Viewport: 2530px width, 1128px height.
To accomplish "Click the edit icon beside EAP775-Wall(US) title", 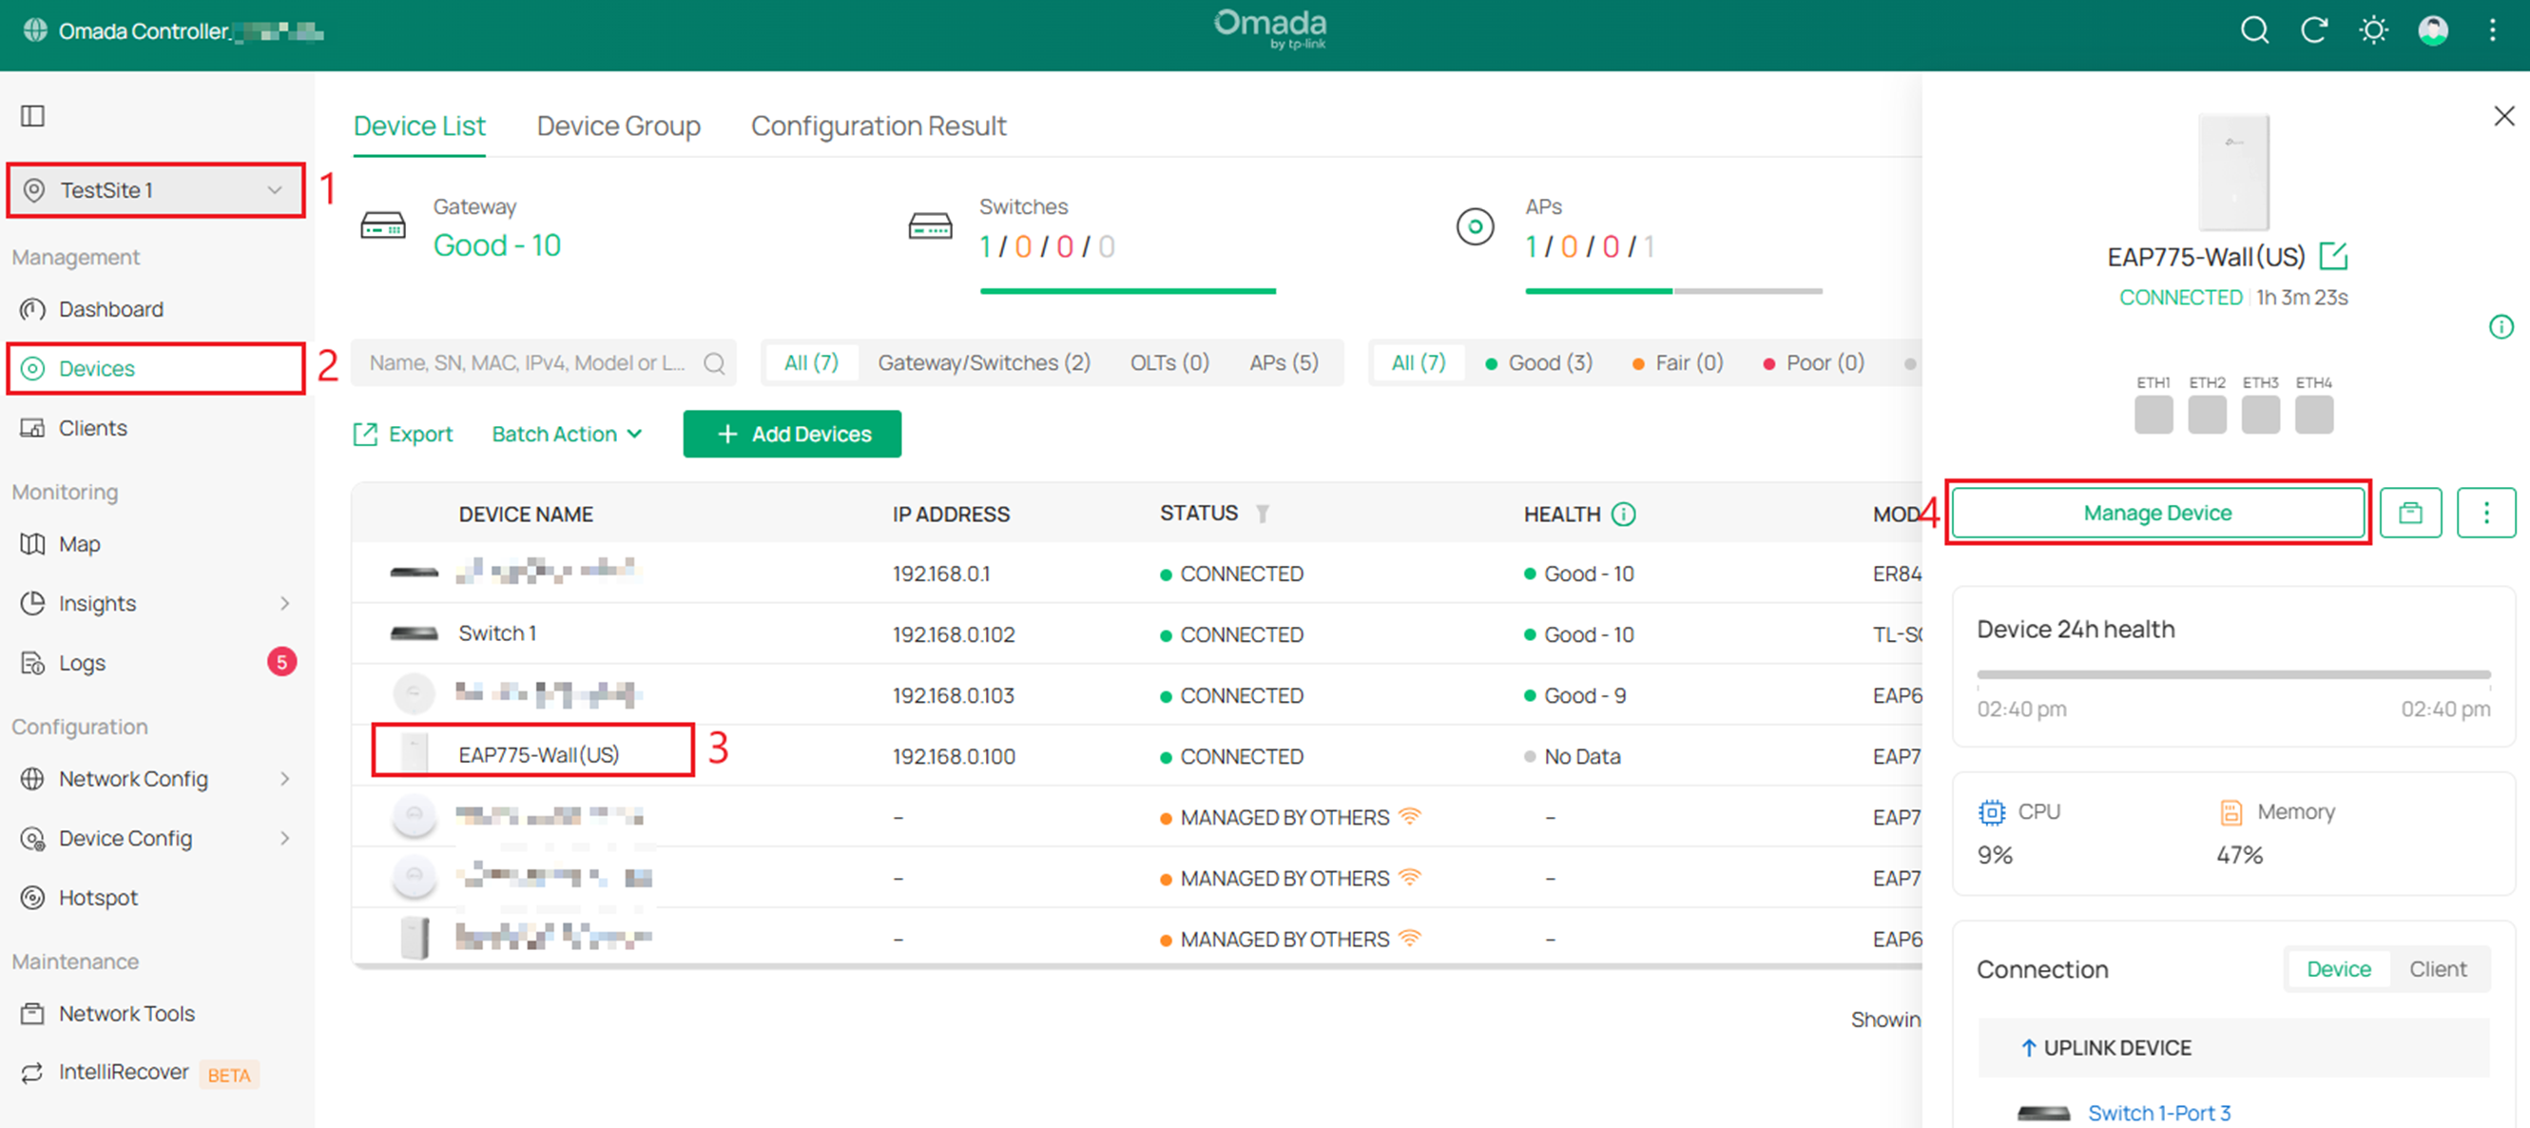I will point(2332,257).
